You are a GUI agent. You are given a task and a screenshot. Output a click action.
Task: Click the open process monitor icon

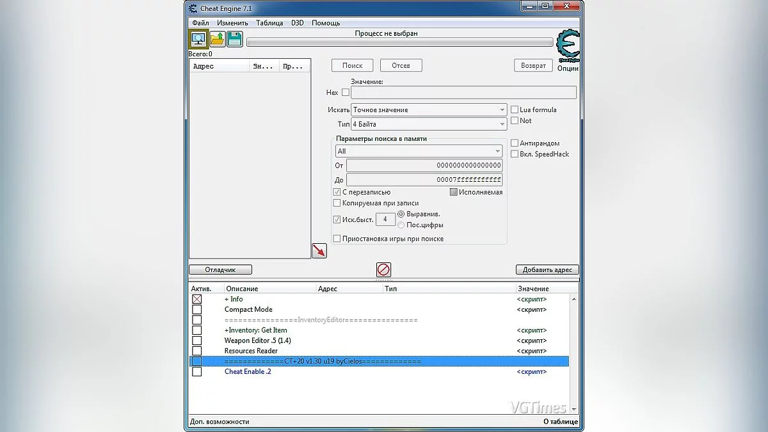pos(199,39)
